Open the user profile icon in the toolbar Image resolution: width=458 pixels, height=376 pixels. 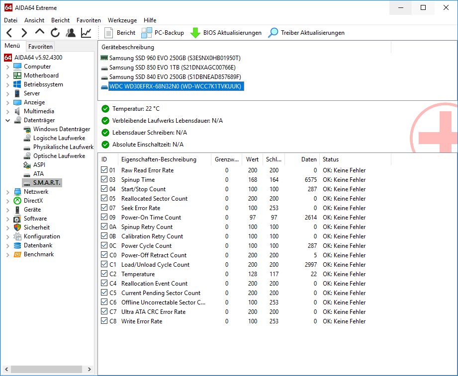tap(71, 33)
